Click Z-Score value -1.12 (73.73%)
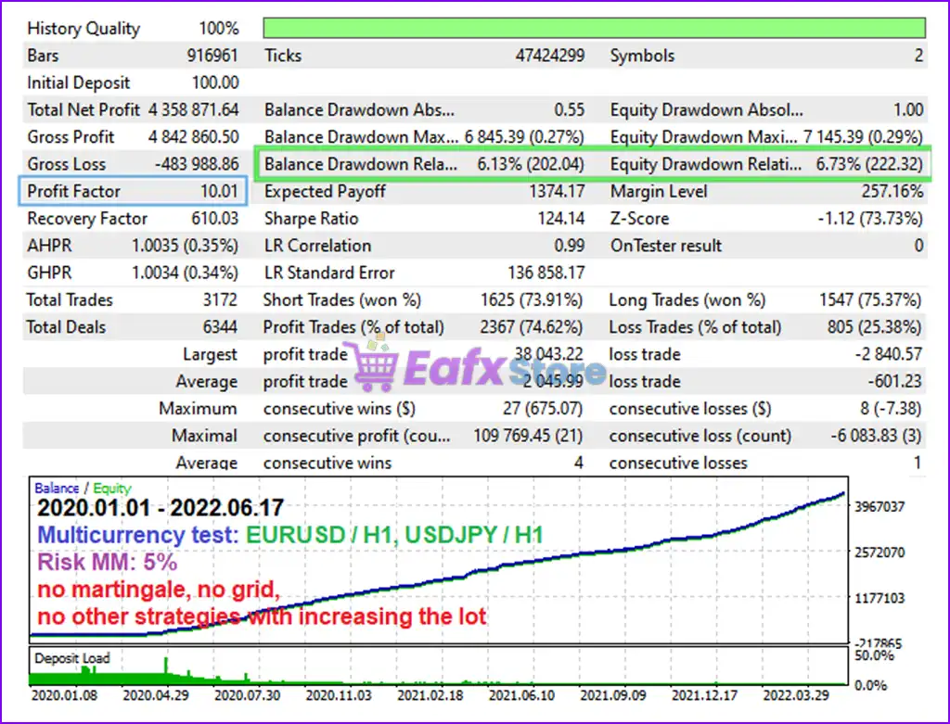The image size is (950, 724). (870, 219)
